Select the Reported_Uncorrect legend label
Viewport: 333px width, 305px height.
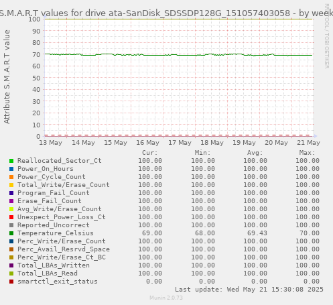pos(54,225)
